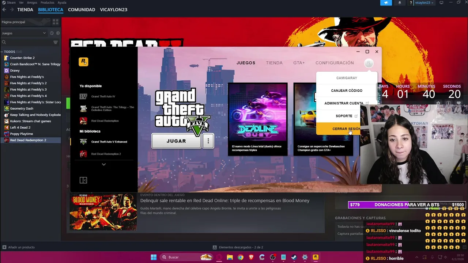468x263 pixels.
Task: Click the JUGAR button
Action: tap(176, 141)
